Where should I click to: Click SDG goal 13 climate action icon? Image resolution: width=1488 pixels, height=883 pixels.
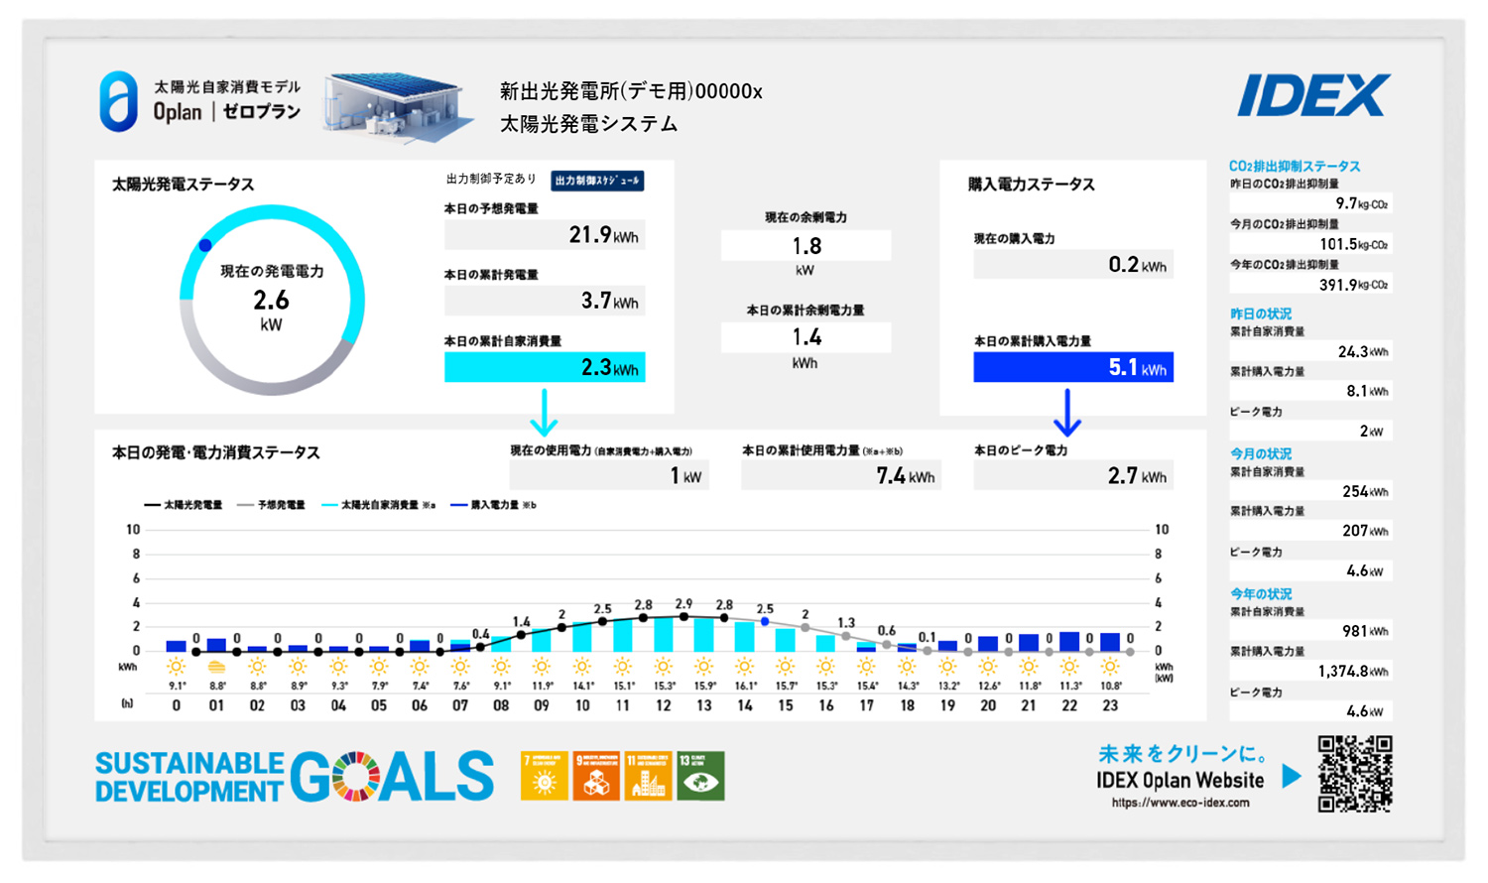coord(700,776)
